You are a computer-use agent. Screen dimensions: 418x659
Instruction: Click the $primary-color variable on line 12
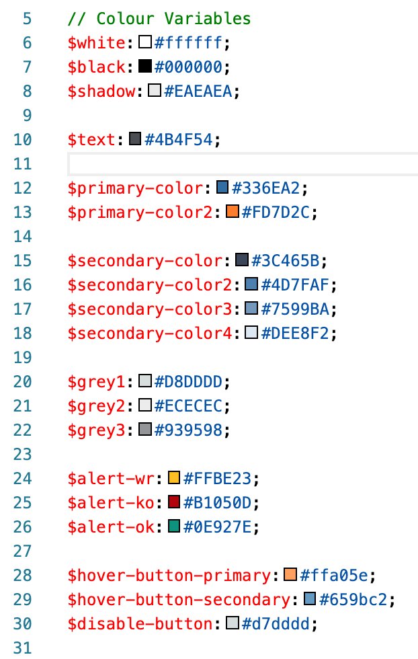(136, 188)
